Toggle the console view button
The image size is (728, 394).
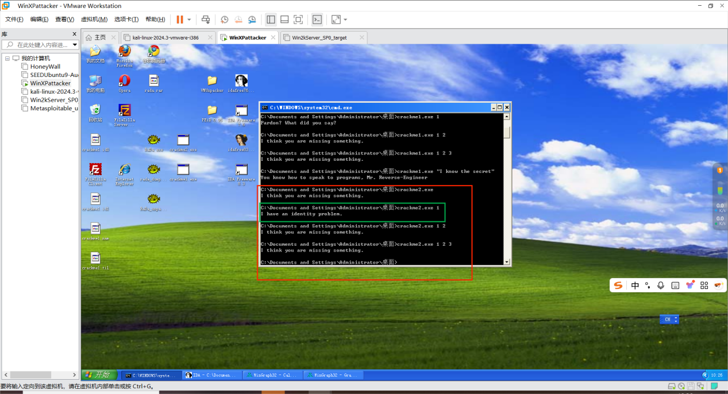pos(317,20)
